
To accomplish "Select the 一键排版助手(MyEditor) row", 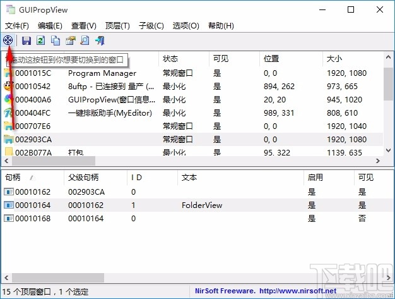I will point(192,113).
